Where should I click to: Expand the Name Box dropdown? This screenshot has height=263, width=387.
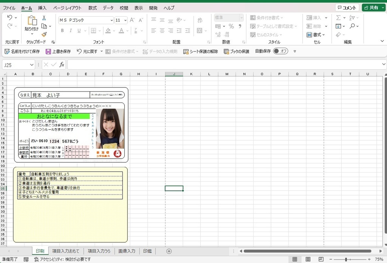(31, 65)
